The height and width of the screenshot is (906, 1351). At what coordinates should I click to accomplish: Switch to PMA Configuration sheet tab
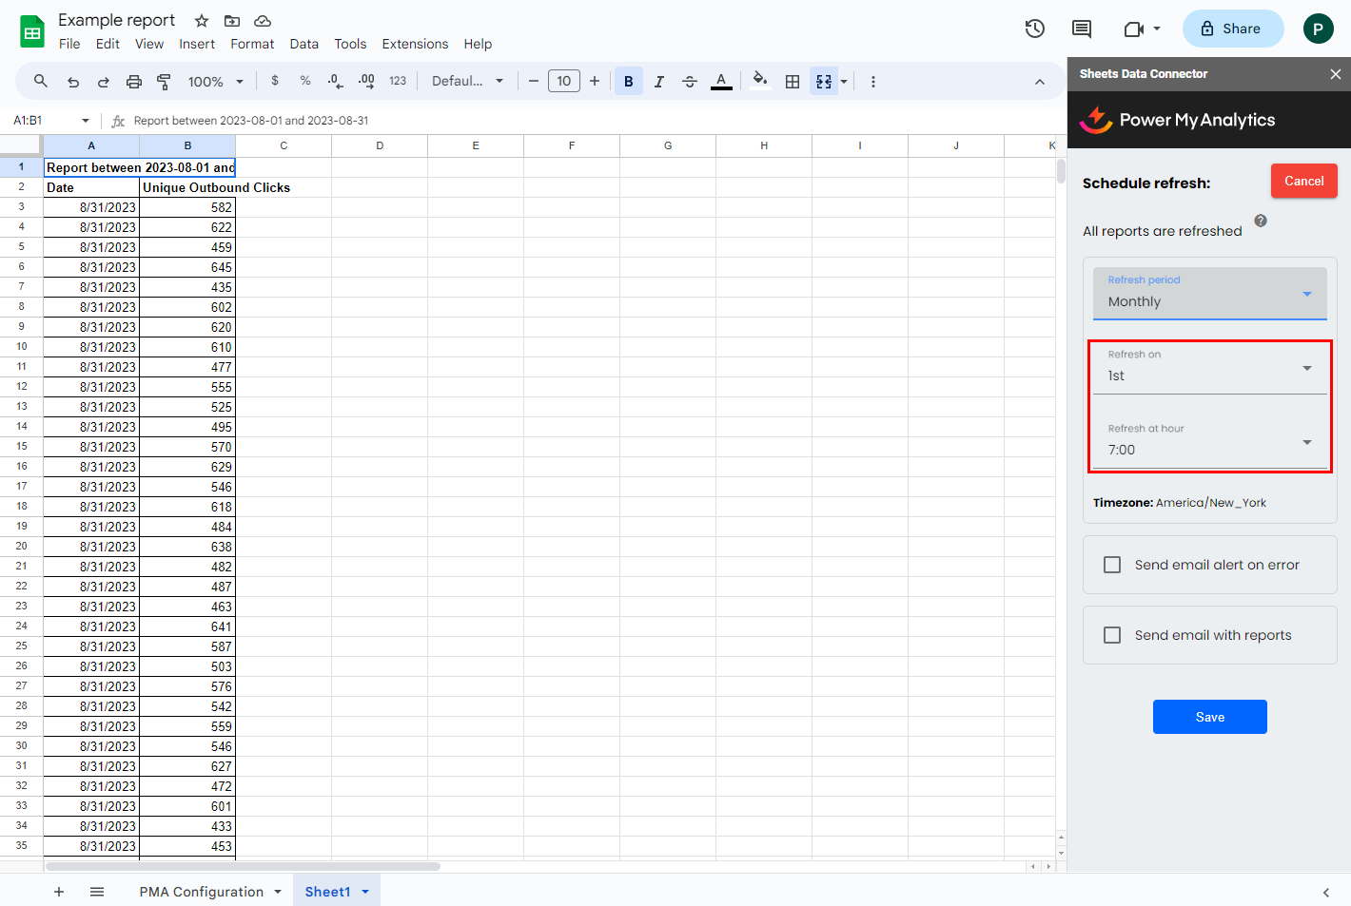(202, 892)
